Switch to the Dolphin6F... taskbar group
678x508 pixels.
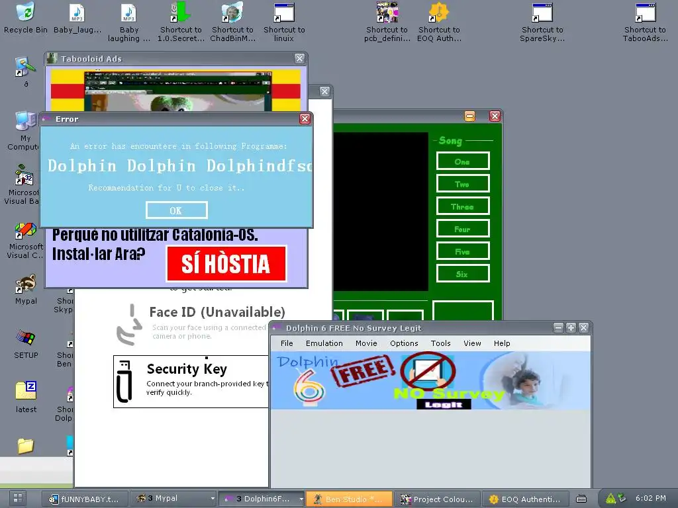click(260, 499)
